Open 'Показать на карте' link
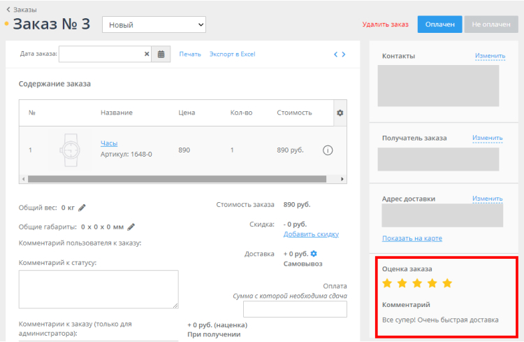This screenshot has width=524, height=342. click(x=412, y=238)
